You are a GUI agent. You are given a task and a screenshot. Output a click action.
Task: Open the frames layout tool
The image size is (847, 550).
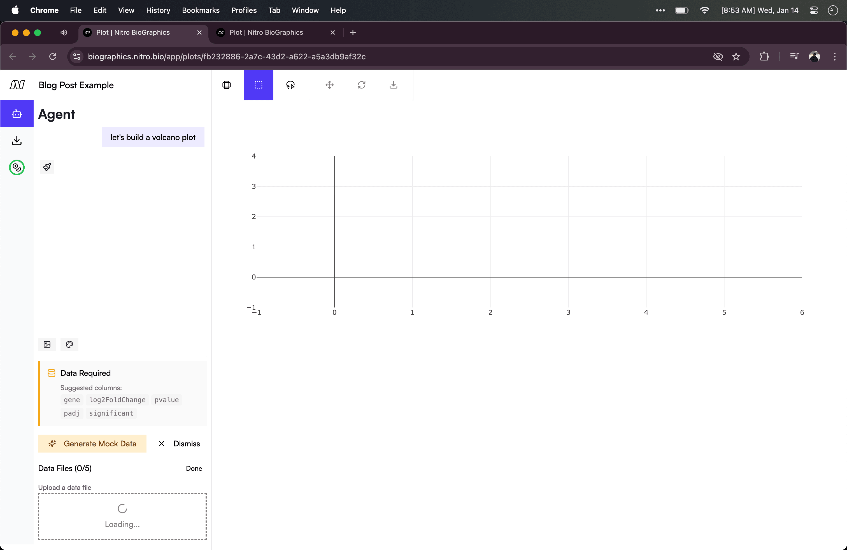click(x=227, y=85)
